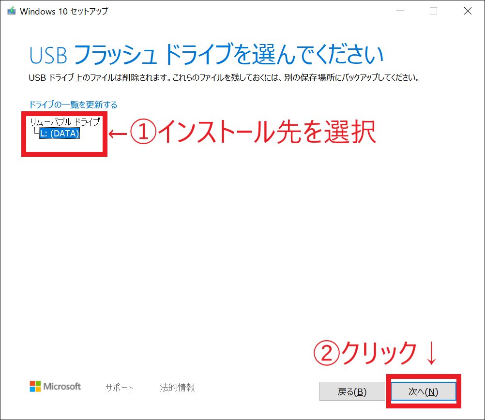This screenshot has width=485, height=420.
Task: Click the 戻る(B) button
Action: coord(352,391)
